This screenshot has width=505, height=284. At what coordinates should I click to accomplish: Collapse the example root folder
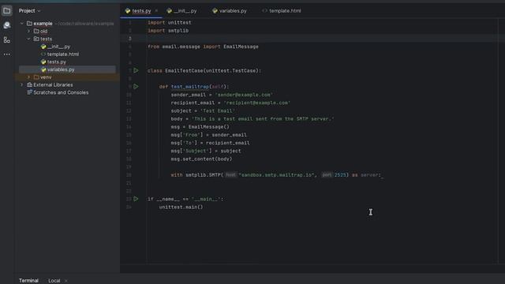22,24
